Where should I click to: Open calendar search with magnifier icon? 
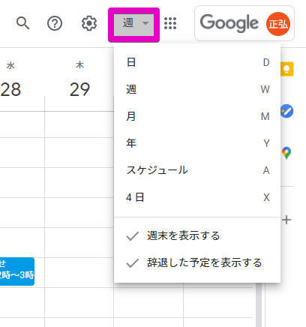point(22,23)
